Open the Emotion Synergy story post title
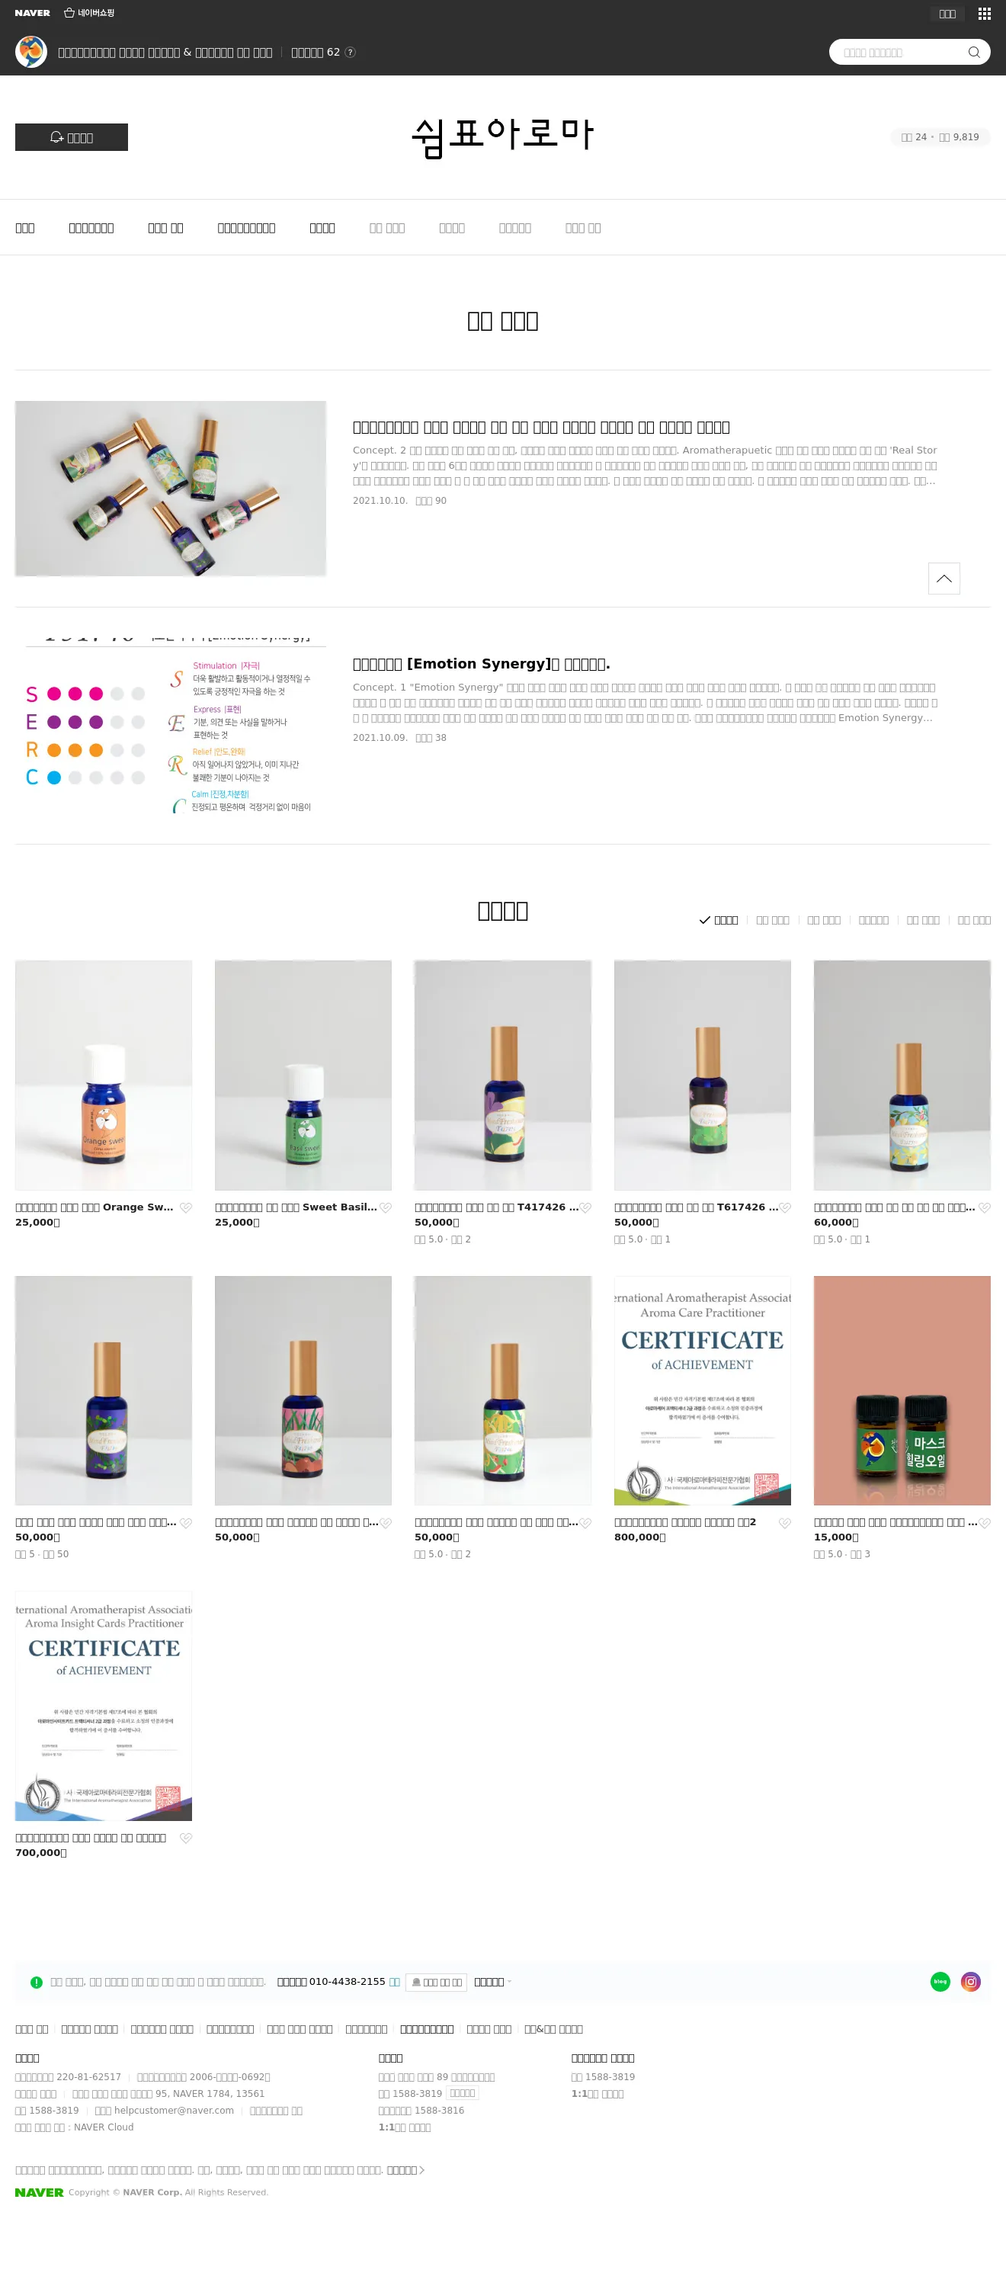The height and width of the screenshot is (2273, 1006). pos(481,664)
